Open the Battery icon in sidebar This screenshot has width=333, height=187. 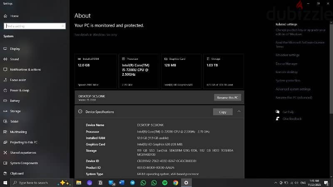pyautogui.click(x=5, y=101)
